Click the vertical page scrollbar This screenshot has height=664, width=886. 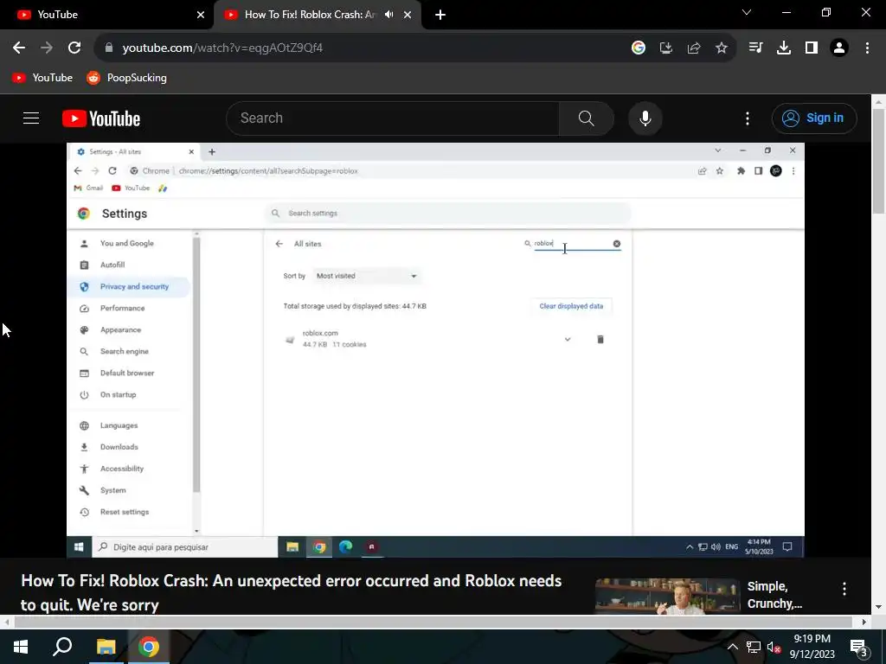(x=878, y=162)
